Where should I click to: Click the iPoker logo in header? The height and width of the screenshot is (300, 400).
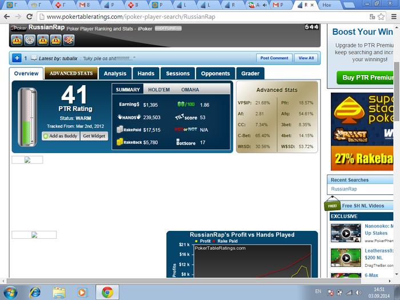click(x=19, y=28)
